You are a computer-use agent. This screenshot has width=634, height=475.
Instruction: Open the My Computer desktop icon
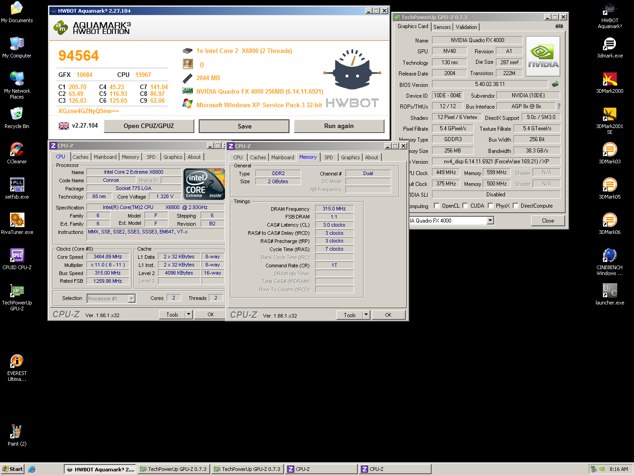[17, 47]
